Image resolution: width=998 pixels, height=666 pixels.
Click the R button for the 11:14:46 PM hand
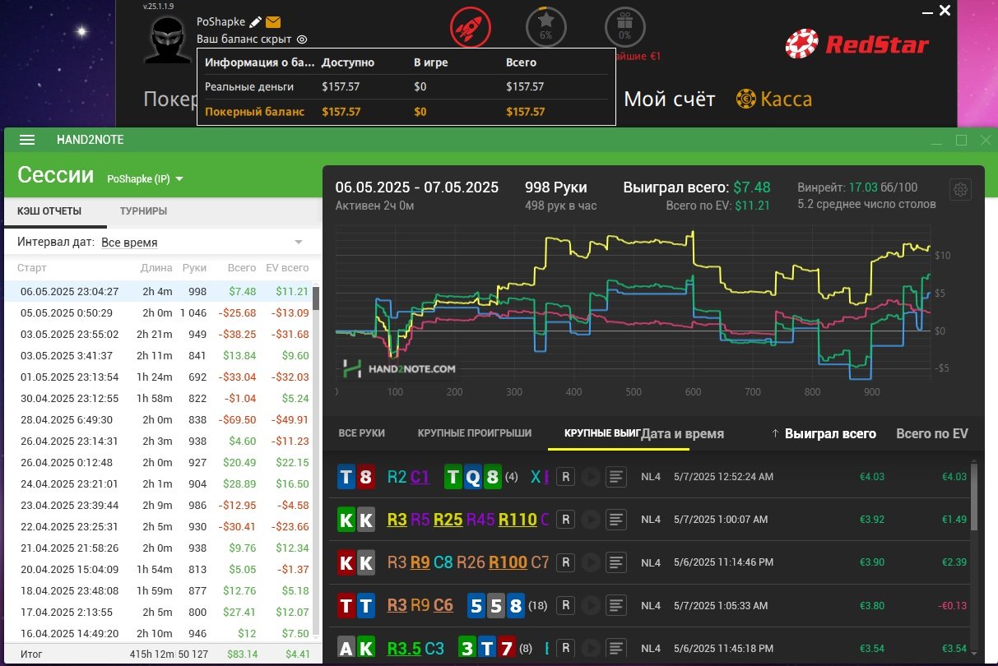565,562
